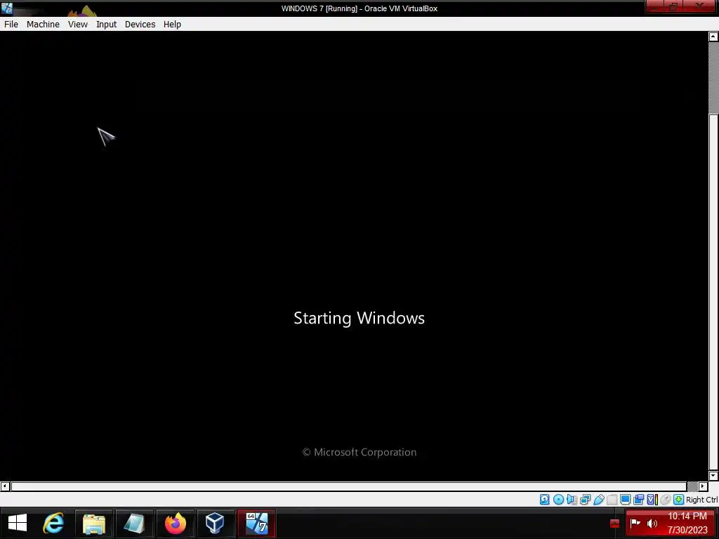Click the grayed mouse integration indicator
This screenshot has height=539, width=719.
click(x=666, y=500)
